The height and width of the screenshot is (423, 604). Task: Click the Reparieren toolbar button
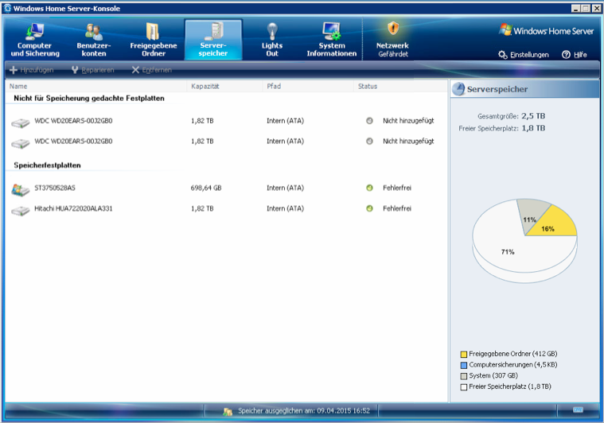92,70
